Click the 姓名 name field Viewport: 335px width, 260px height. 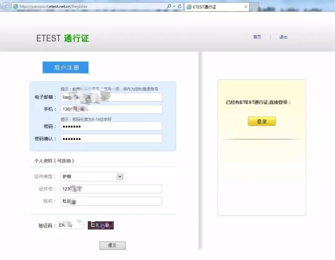click(111, 201)
